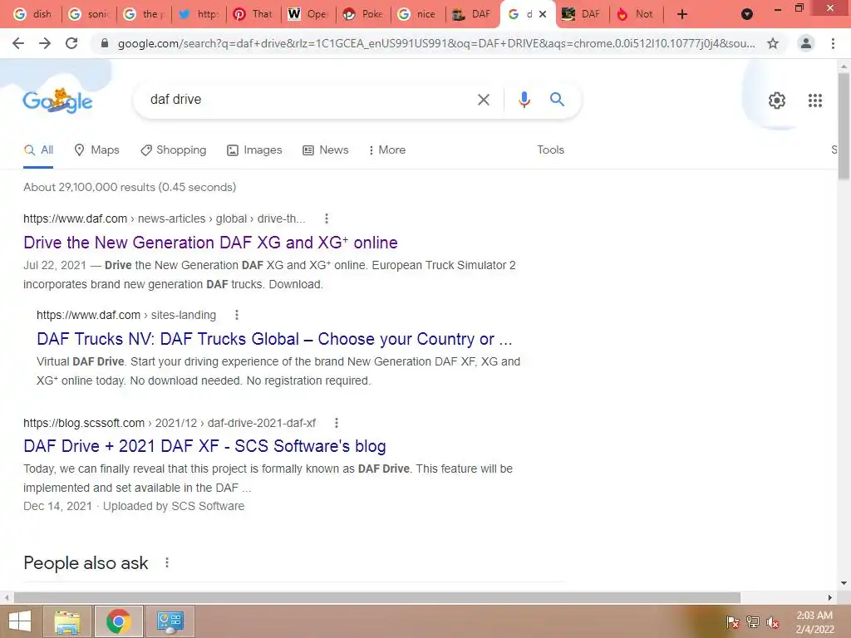Click the vertical page scrollbar thumb
Viewport: 851px width, 638px height.
(x=844, y=125)
